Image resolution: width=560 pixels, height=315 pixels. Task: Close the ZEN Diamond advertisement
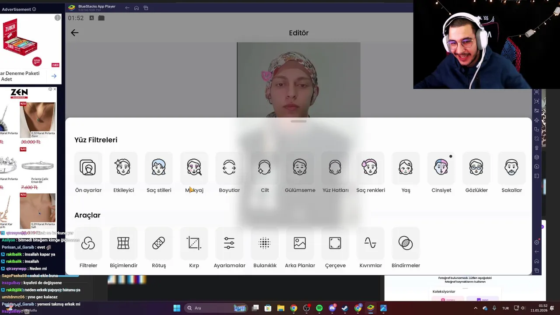tap(55, 89)
